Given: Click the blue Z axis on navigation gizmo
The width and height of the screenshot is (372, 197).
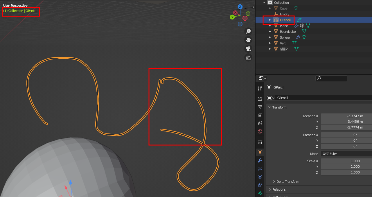Looking at the screenshot, I should coord(240,7).
